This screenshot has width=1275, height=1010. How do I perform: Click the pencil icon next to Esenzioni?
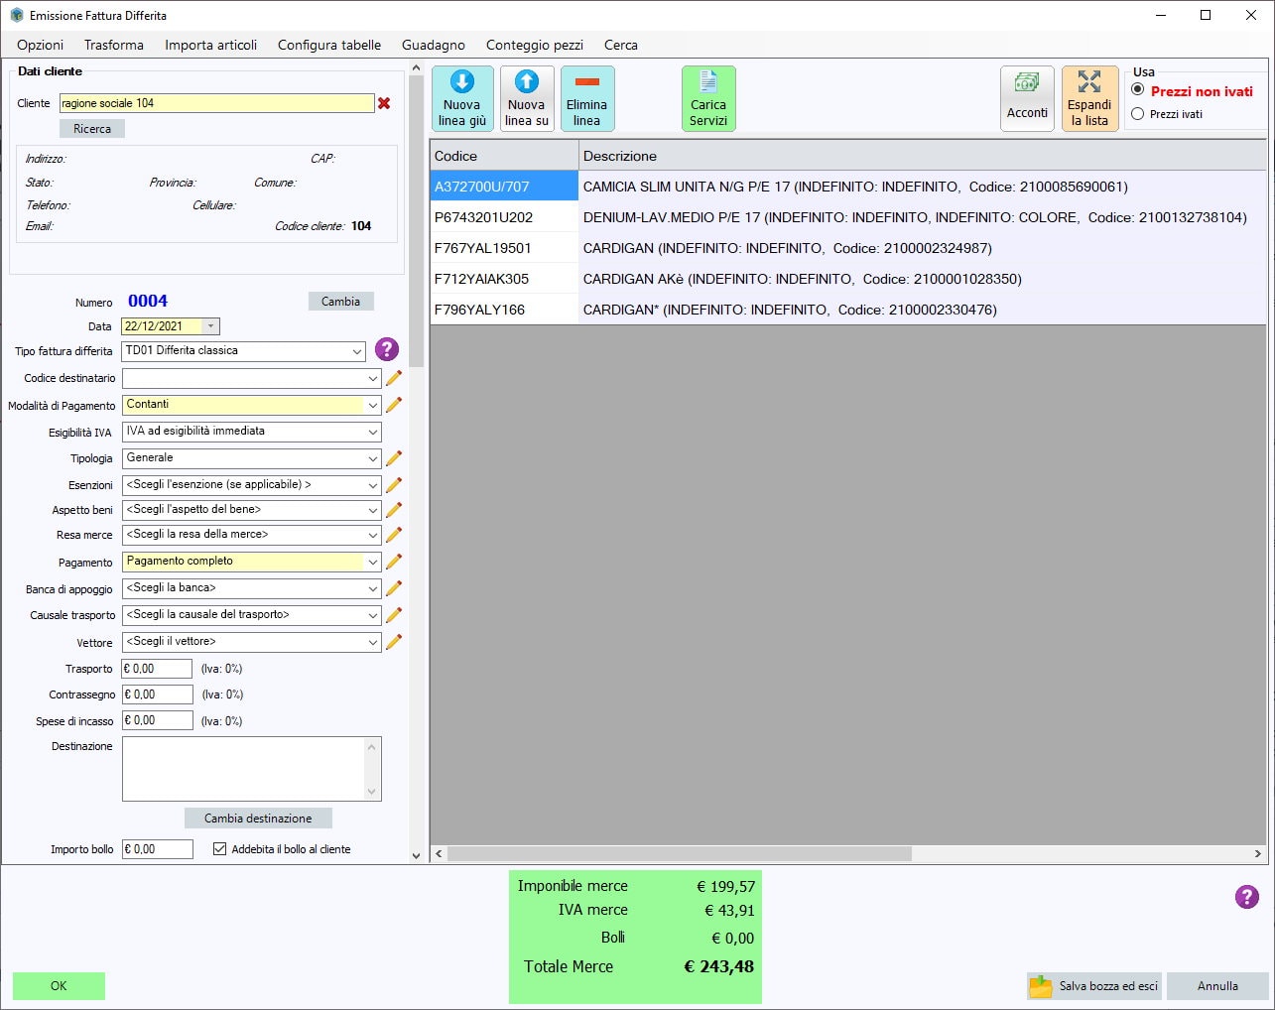tap(394, 485)
